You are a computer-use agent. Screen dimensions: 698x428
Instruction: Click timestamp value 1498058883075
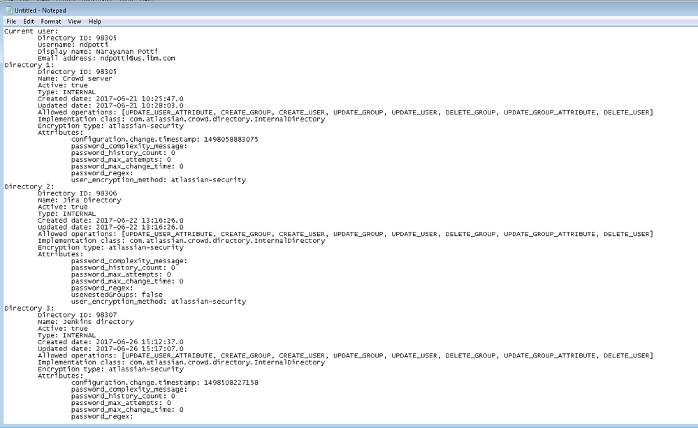pos(231,139)
